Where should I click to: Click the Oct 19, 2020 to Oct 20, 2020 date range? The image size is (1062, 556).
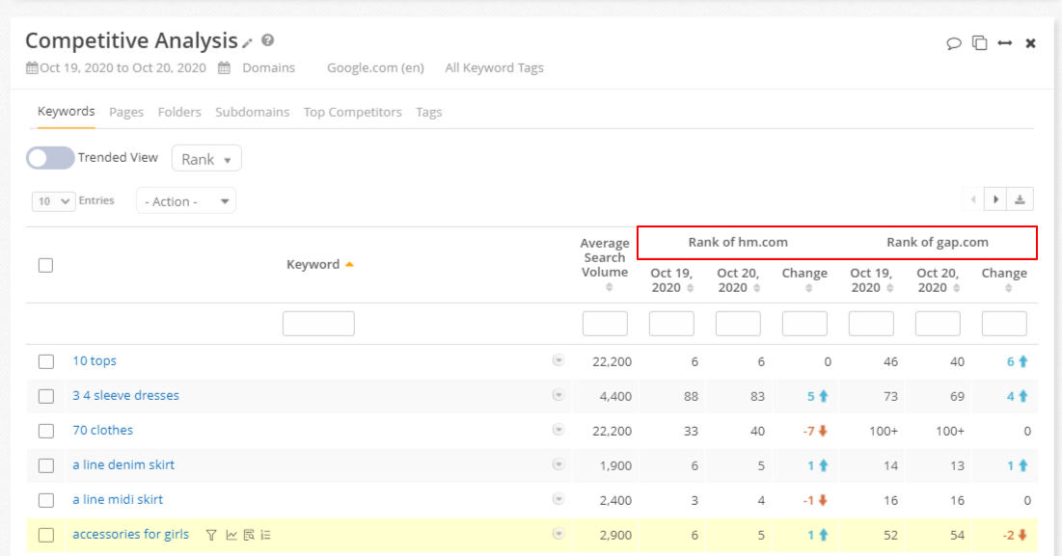(123, 67)
